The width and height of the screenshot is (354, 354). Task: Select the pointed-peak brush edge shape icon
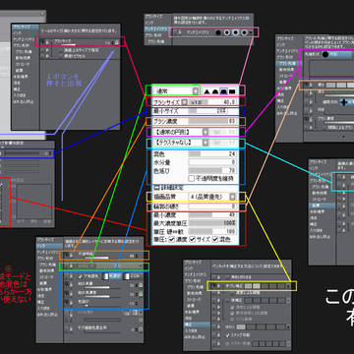(206, 91)
